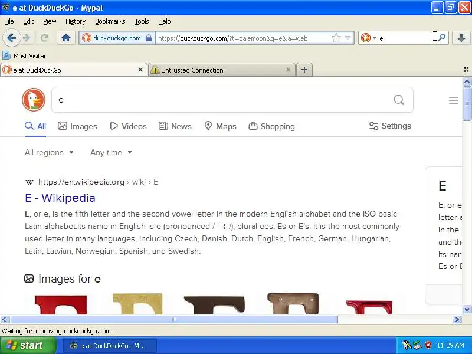Click the keys tray icon
This screenshot has height=354, width=472.
click(x=407, y=345)
